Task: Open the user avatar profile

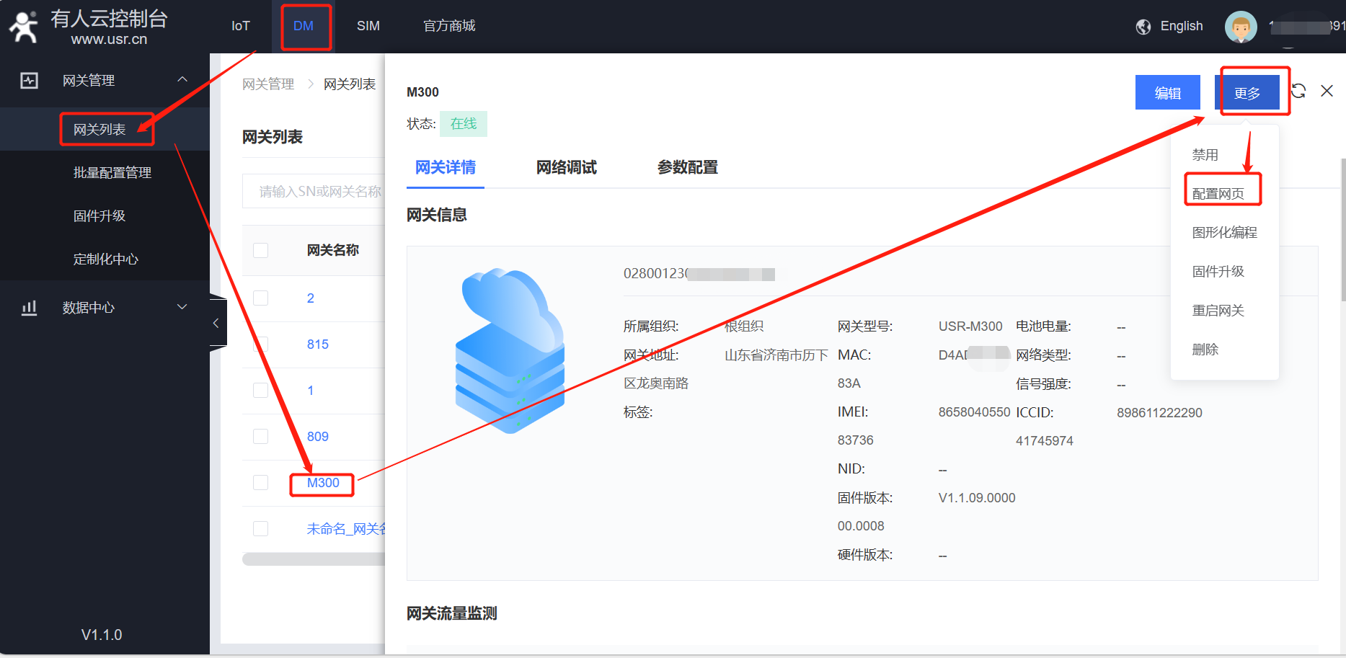Action: tap(1241, 27)
